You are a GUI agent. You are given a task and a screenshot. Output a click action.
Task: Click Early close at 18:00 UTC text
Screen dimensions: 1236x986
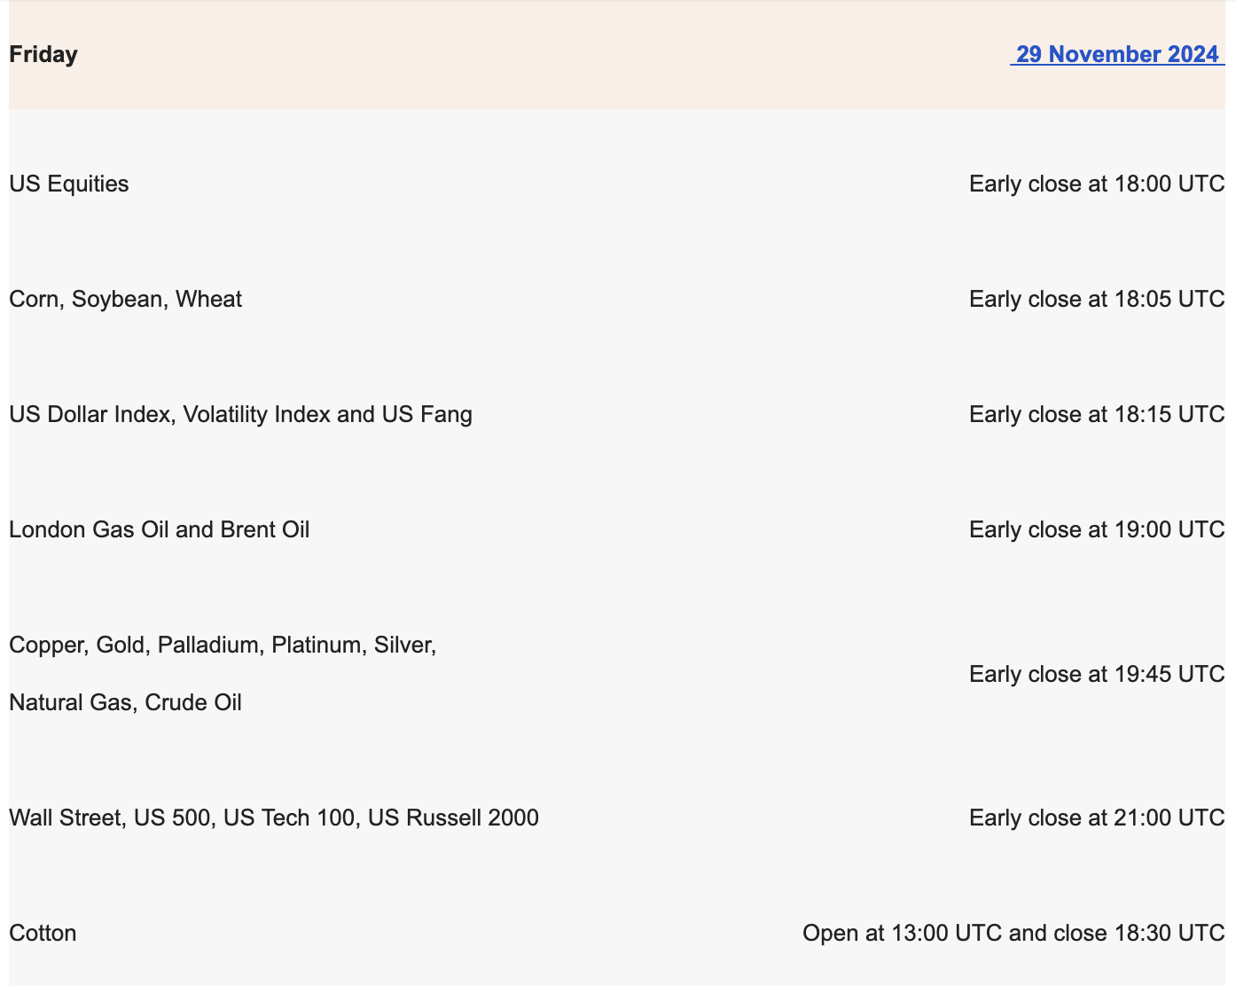[1097, 184]
